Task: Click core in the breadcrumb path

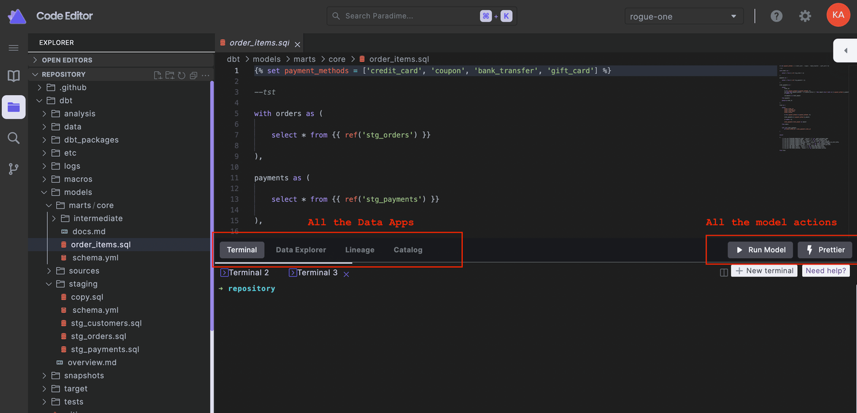Action: pyautogui.click(x=337, y=59)
